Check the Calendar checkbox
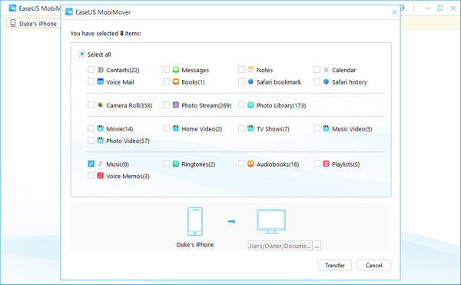 point(317,70)
